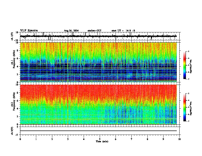This screenshot has height=156, width=202.
Task: Click the "VLF Spectra" plot title
Action: tap(29, 31)
